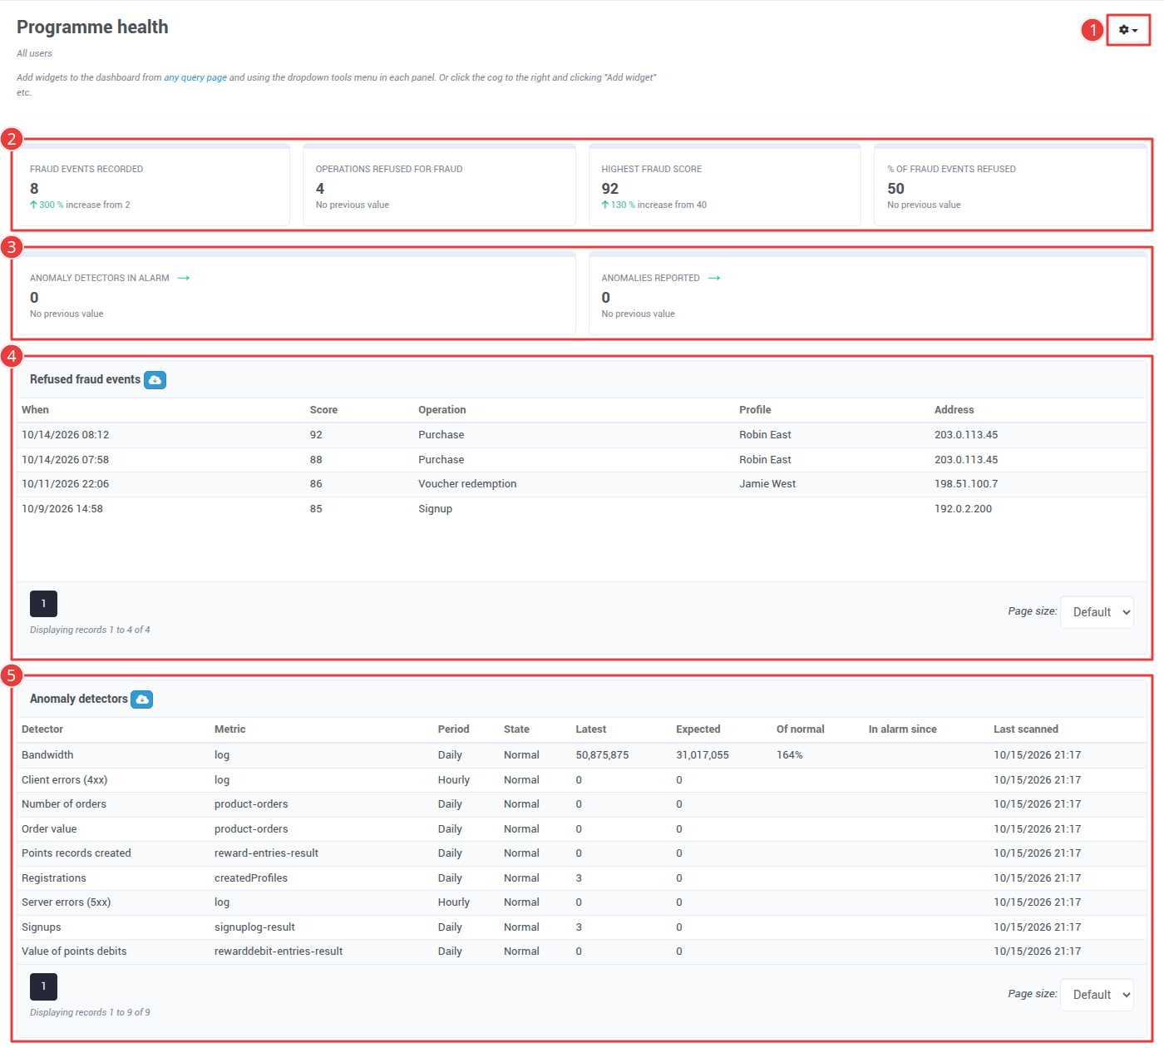Select the 'Client errors (4xx)' detector
Image resolution: width=1164 pixels, height=1048 pixels.
64,780
